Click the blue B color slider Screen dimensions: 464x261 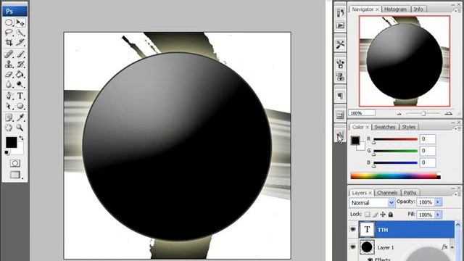tap(395, 162)
